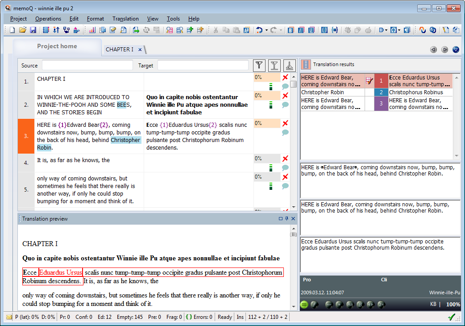
Task: Apply Bold formatting from the toolbar
Action: (291, 30)
